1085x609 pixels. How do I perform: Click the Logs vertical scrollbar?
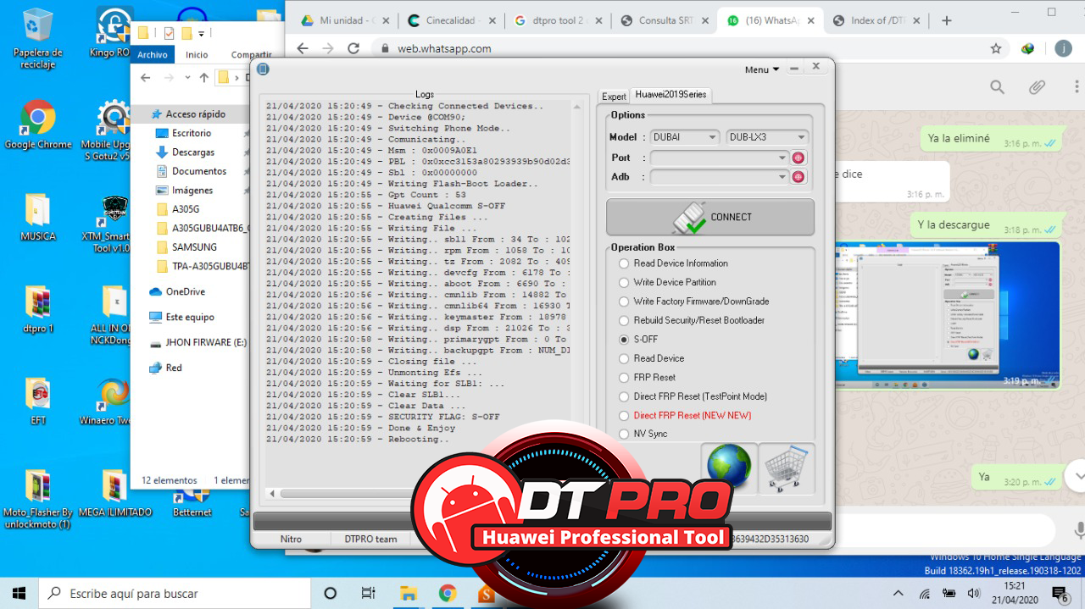point(577,292)
